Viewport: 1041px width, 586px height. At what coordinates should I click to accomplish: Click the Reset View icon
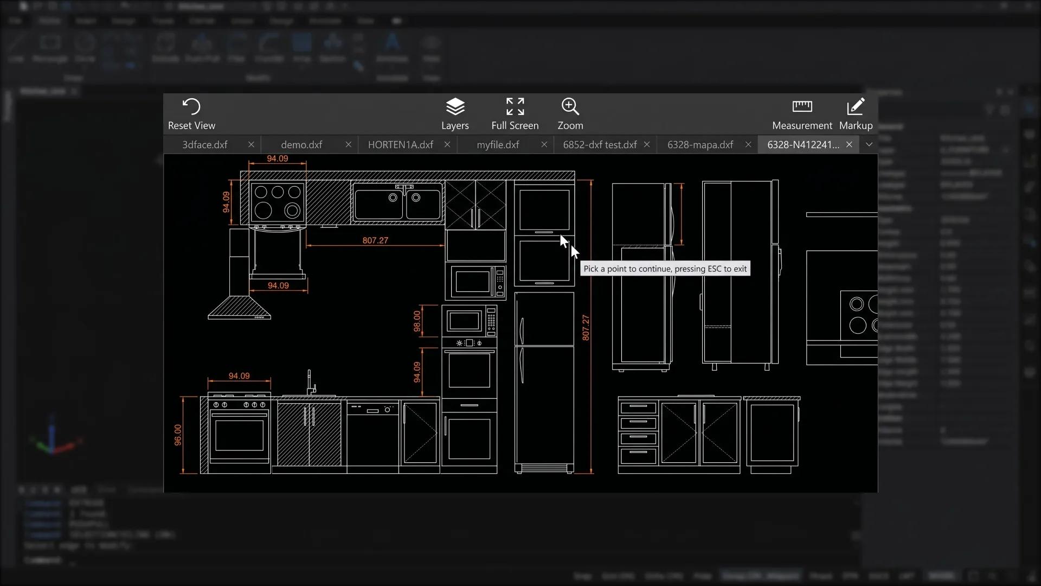click(x=191, y=106)
